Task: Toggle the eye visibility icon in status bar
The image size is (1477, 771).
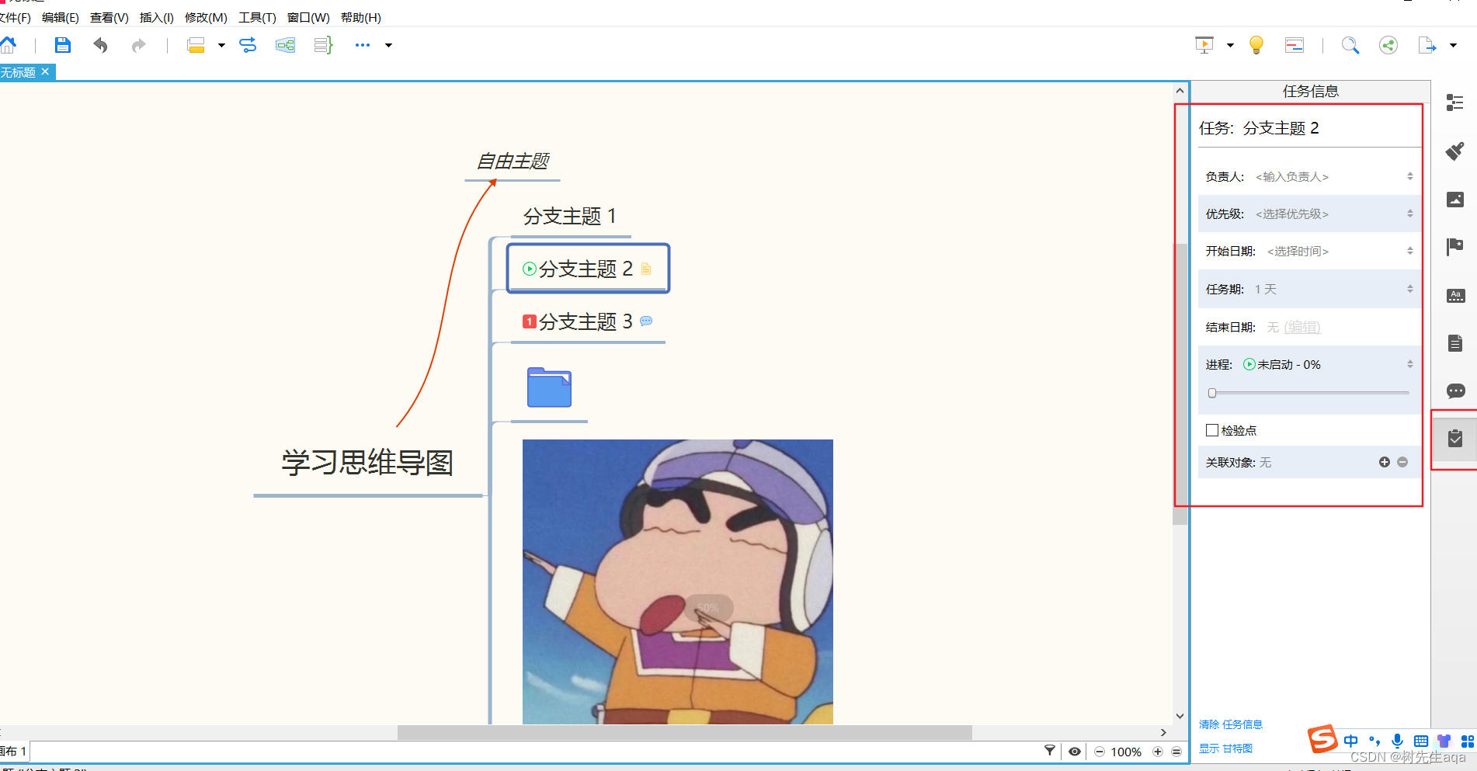Action: 1075,751
